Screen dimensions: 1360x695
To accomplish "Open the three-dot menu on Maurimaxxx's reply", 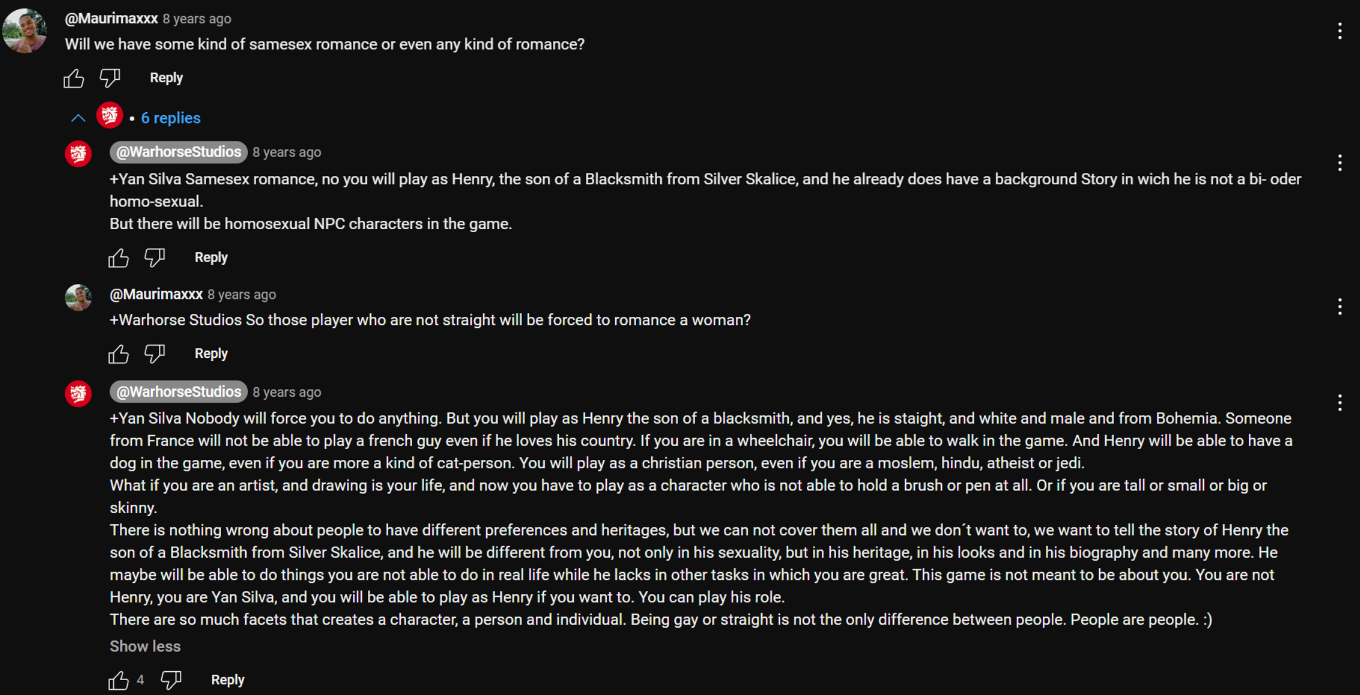I will (x=1340, y=307).
